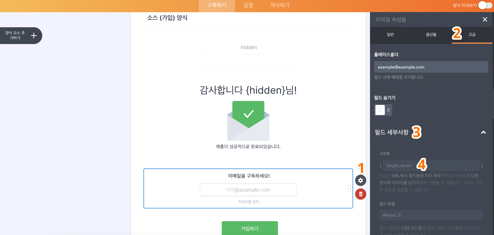
Task: Click the green envelope checkmark image
Action: 248,121
